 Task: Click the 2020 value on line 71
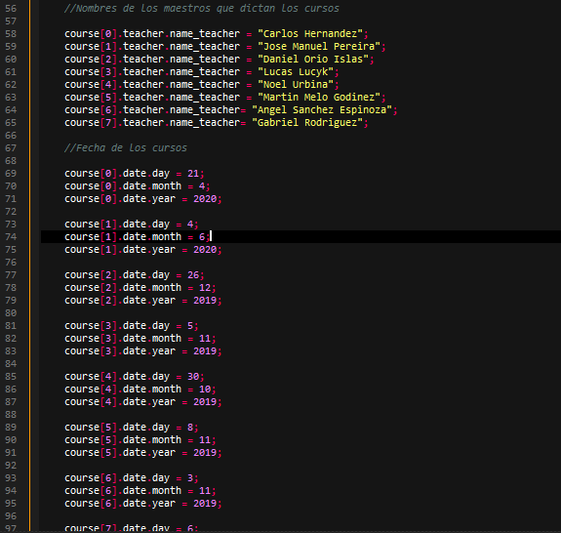point(205,199)
